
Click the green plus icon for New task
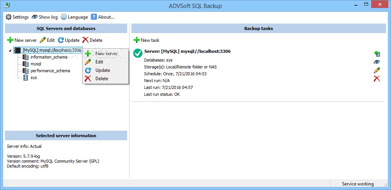click(137, 40)
